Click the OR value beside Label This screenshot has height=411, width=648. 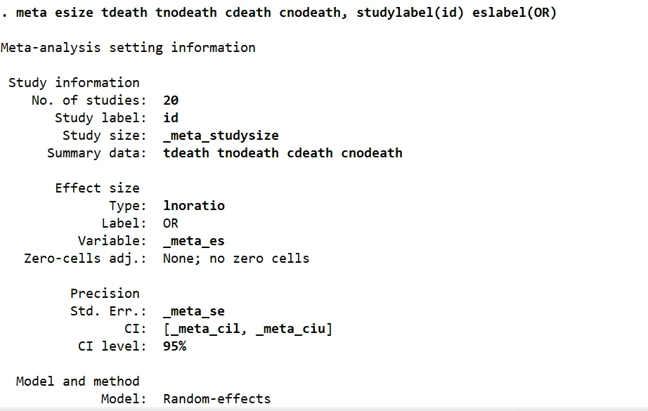171,223
